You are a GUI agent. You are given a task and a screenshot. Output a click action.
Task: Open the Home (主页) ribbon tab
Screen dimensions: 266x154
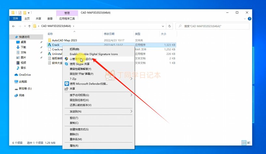27,18
